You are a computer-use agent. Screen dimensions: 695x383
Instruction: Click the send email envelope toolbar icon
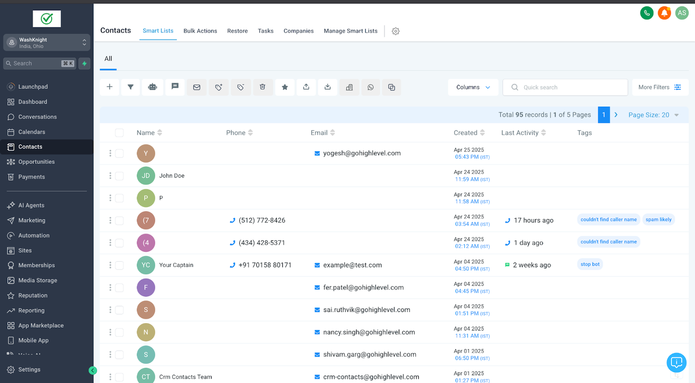tap(197, 87)
